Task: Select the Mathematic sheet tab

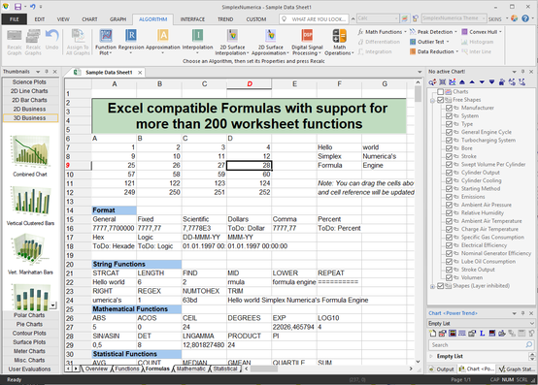Action: tap(190, 369)
